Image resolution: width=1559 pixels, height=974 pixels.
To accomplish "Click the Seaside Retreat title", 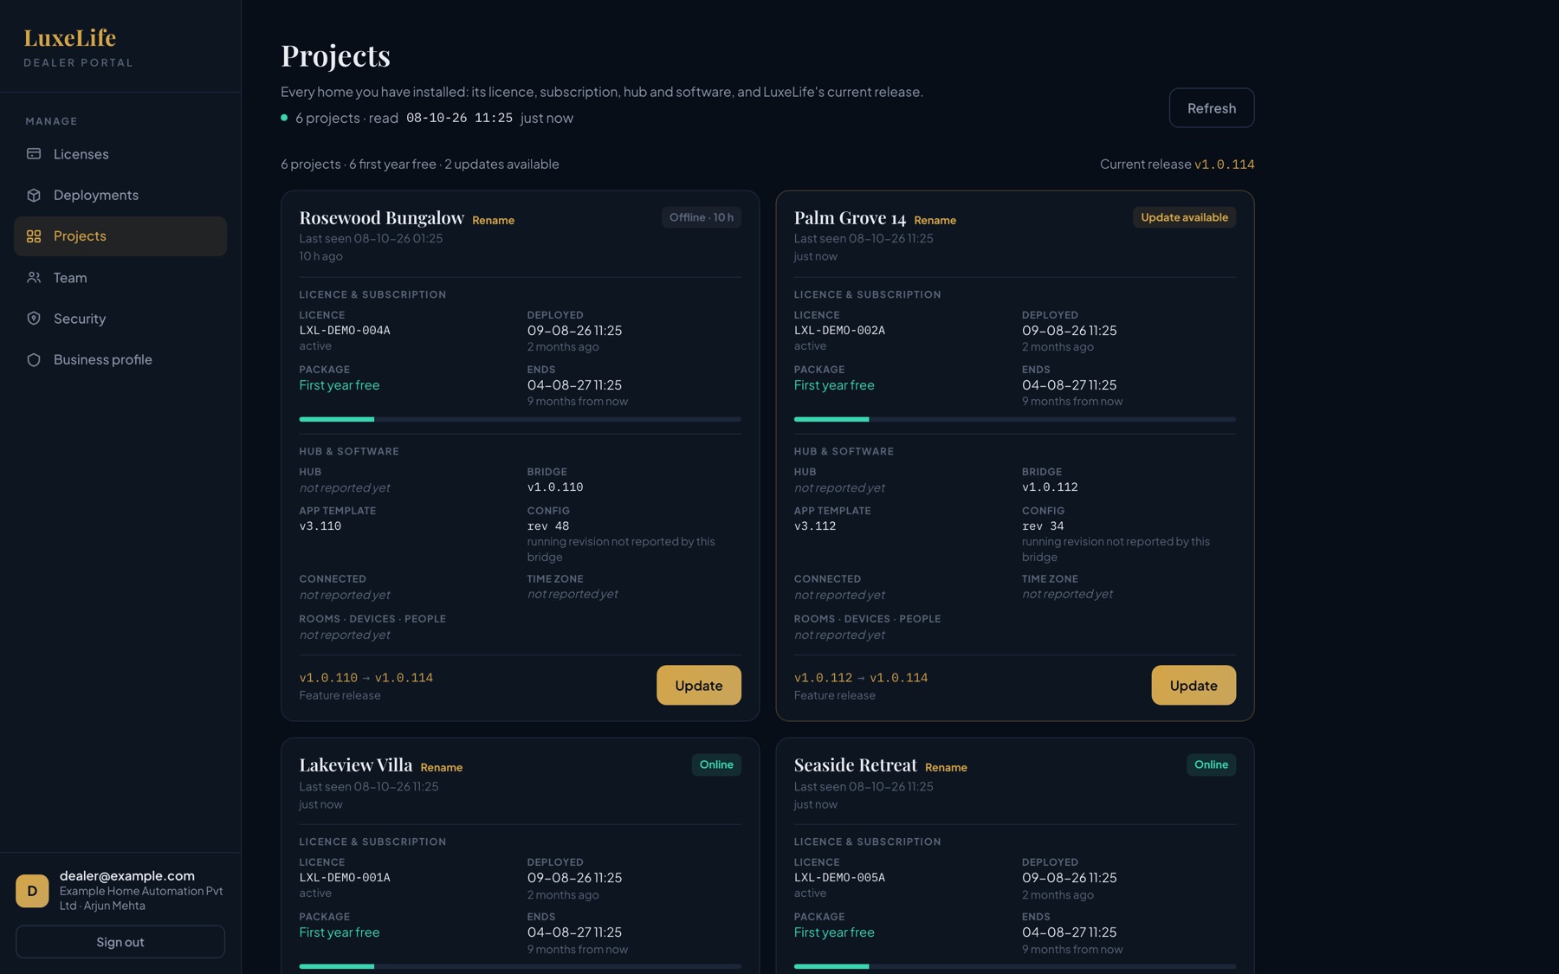I will coord(856,765).
